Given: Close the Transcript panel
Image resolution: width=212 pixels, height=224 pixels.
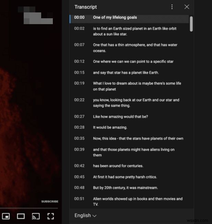Looking at the screenshot, I should pos(187,7).
